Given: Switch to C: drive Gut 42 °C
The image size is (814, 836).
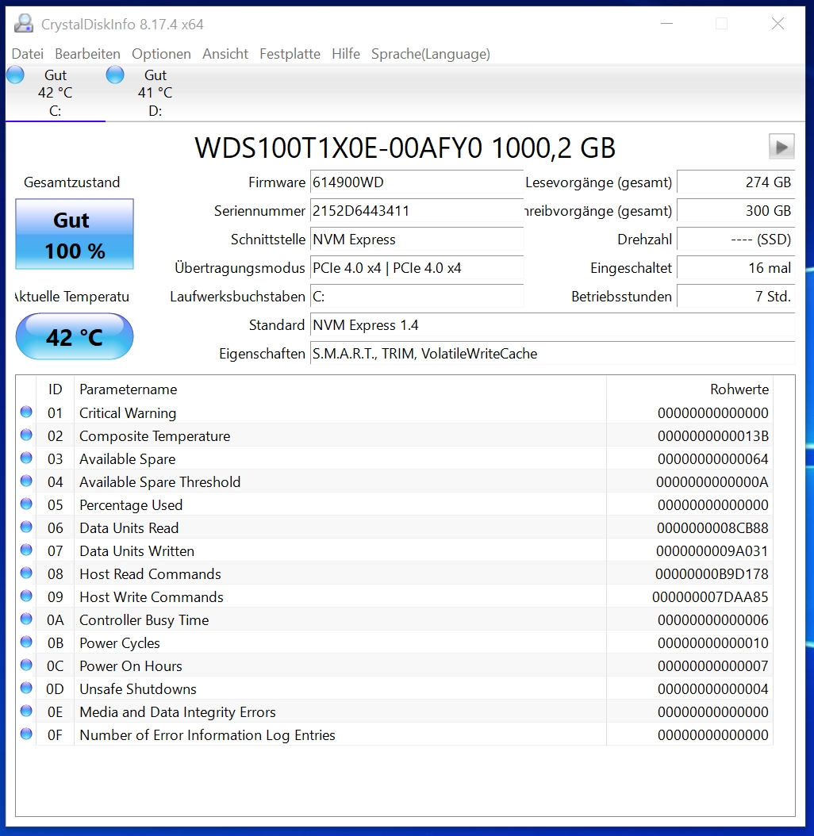Looking at the screenshot, I should point(56,93).
